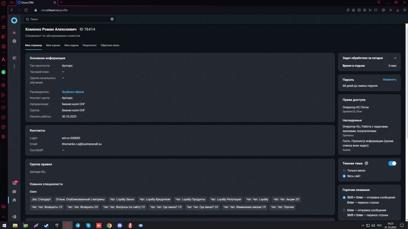The height and width of the screenshot is (229, 408).
Task: Click the megaphone announcements icon in CRM sidebar
Action: pos(14,58)
